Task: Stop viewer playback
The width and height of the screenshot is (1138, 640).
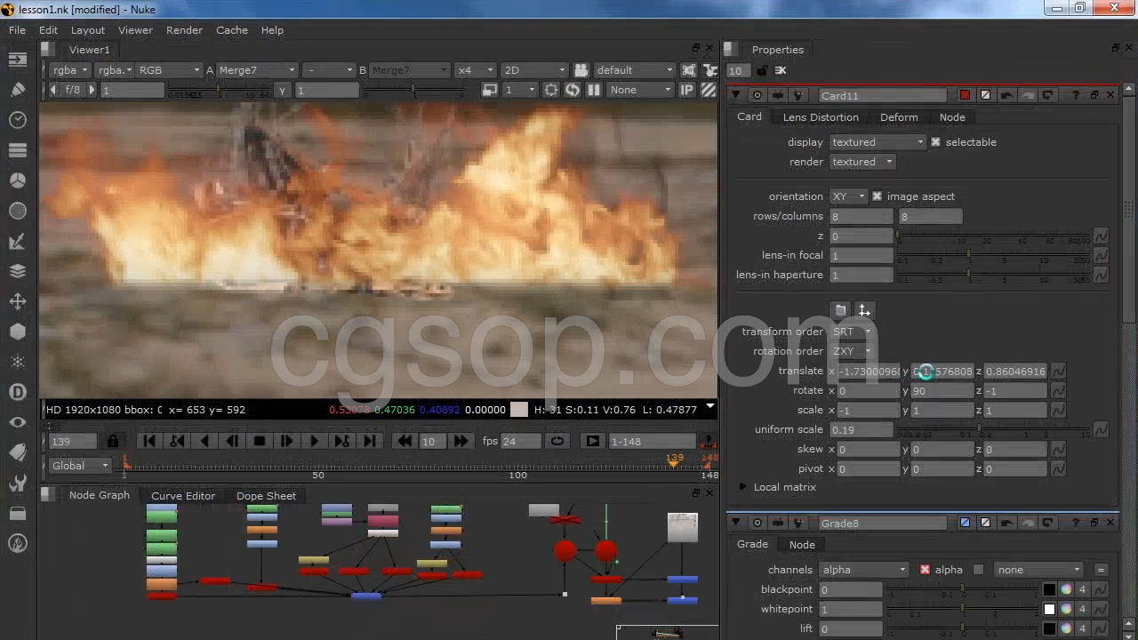Action: (x=260, y=441)
